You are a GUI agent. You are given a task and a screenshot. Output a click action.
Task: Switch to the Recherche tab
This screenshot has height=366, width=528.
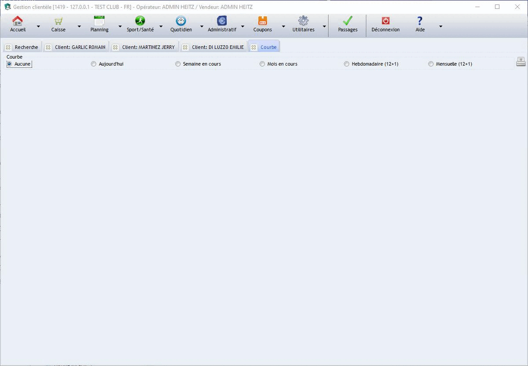[x=26, y=47]
